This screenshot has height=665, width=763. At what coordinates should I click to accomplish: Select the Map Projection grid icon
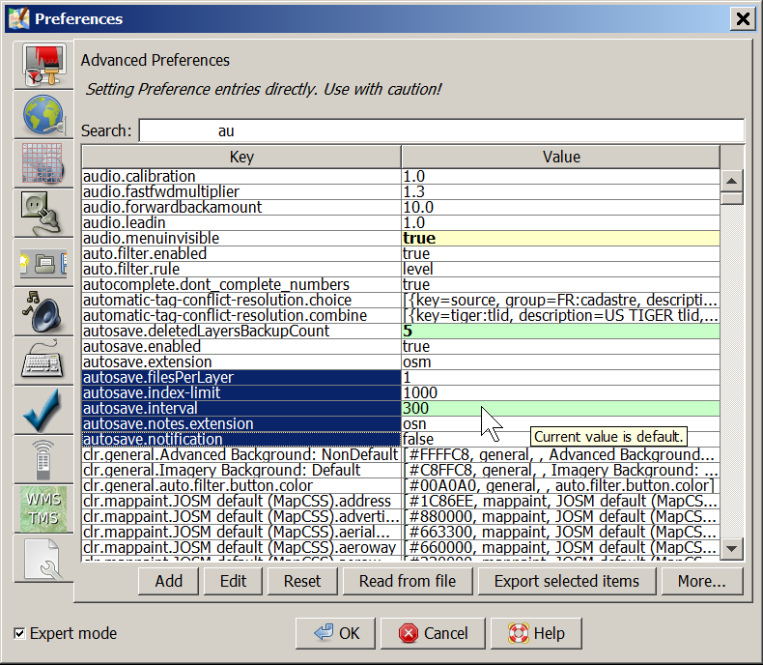[42, 164]
